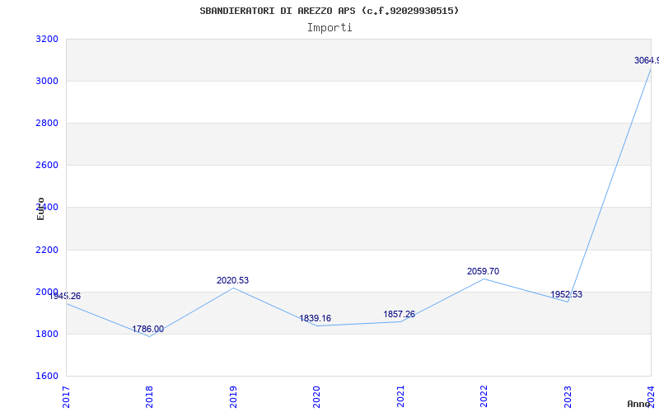Click the Anno x-axis title
This screenshot has height=412, width=659.
pos(639,404)
